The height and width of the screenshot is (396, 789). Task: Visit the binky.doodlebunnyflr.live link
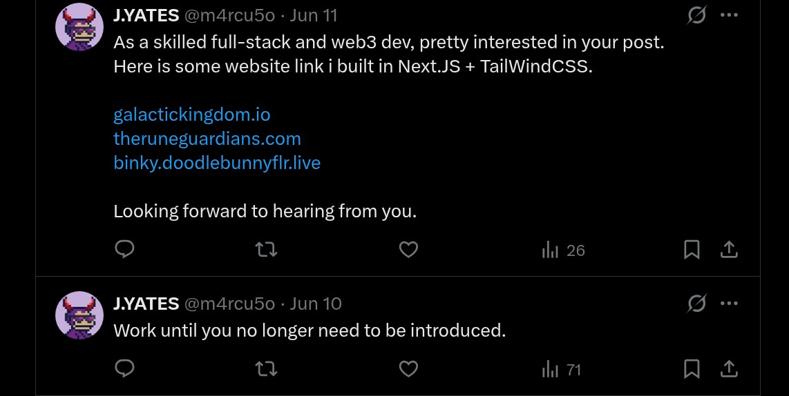click(217, 163)
